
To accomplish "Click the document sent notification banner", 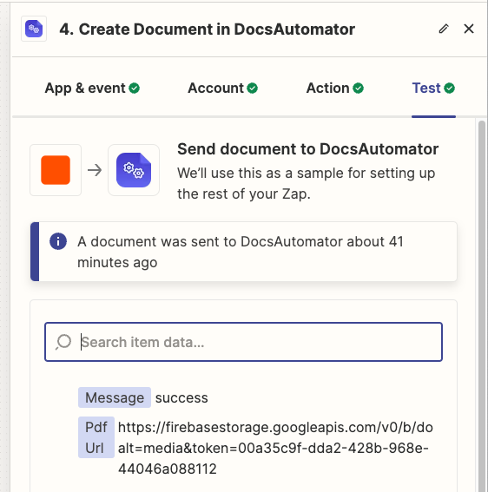I will [x=243, y=252].
